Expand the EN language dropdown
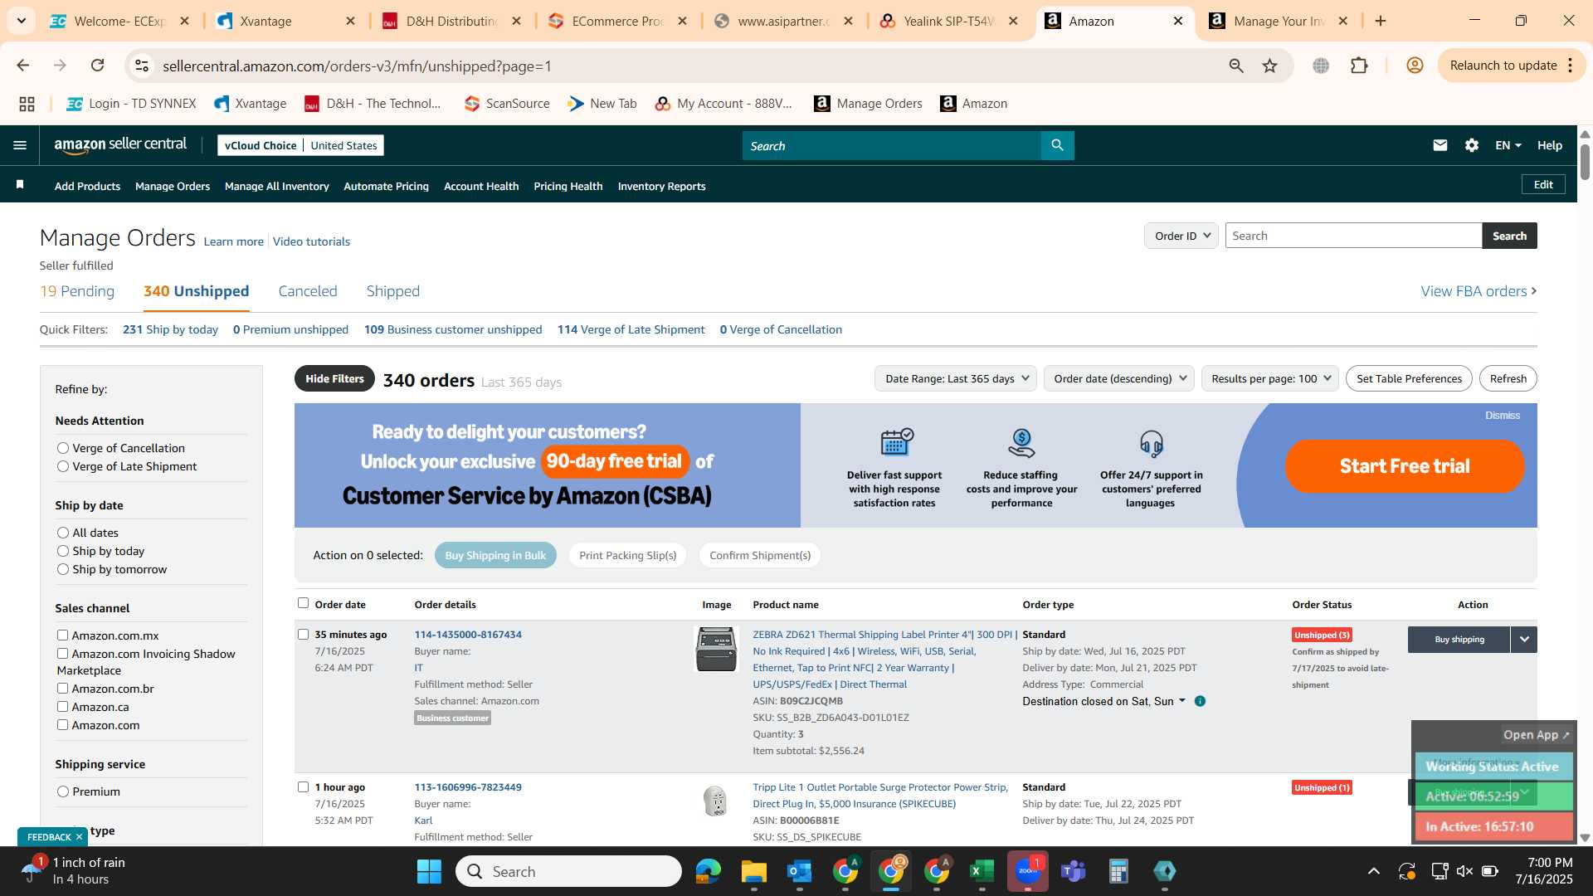Screen dimensions: 1593x896 (1508, 145)
